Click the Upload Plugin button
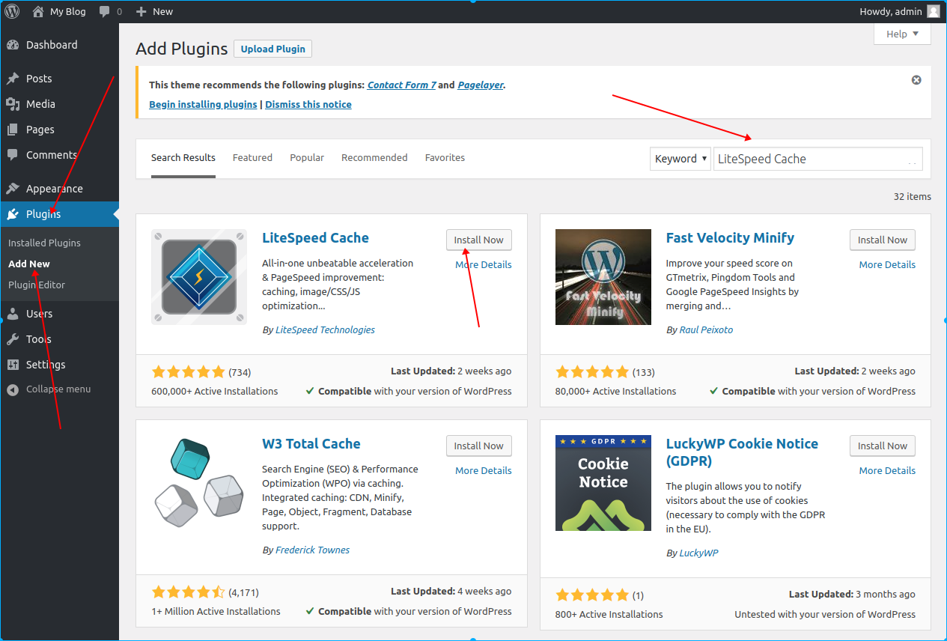 click(272, 49)
